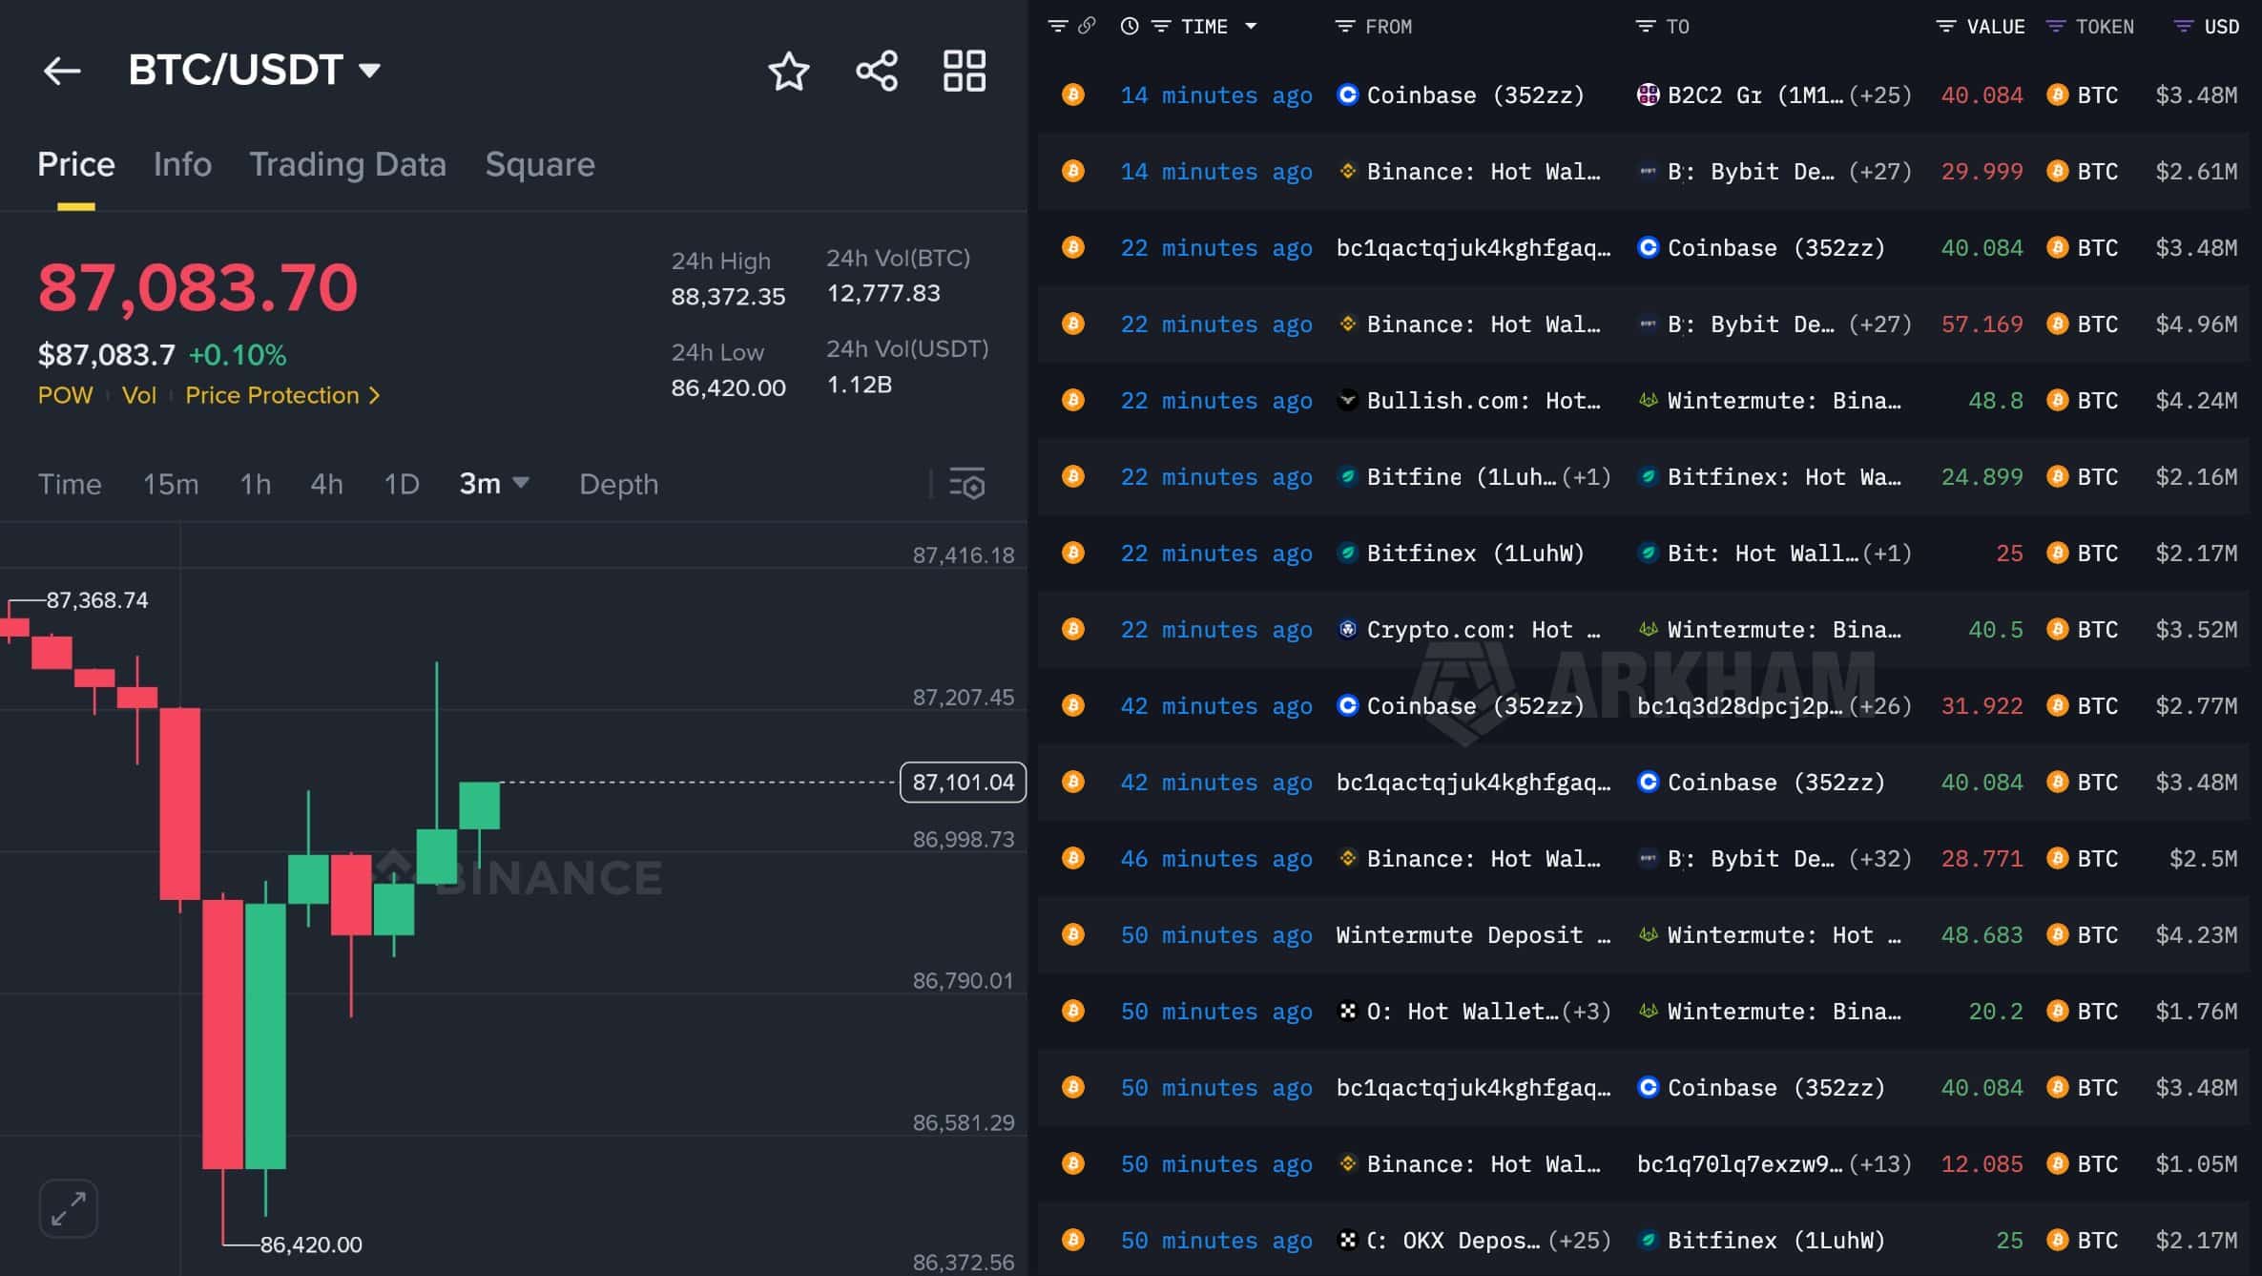Viewport: 2262px width, 1276px height.
Task: Select the 4h chart interval
Action: click(326, 484)
